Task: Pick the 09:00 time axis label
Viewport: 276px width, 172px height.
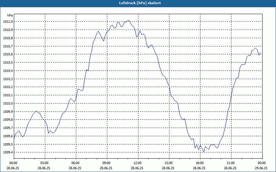Action: pyautogui.click(x=106, y=163)
